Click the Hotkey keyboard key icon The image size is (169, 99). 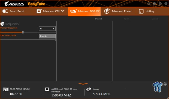141,11
